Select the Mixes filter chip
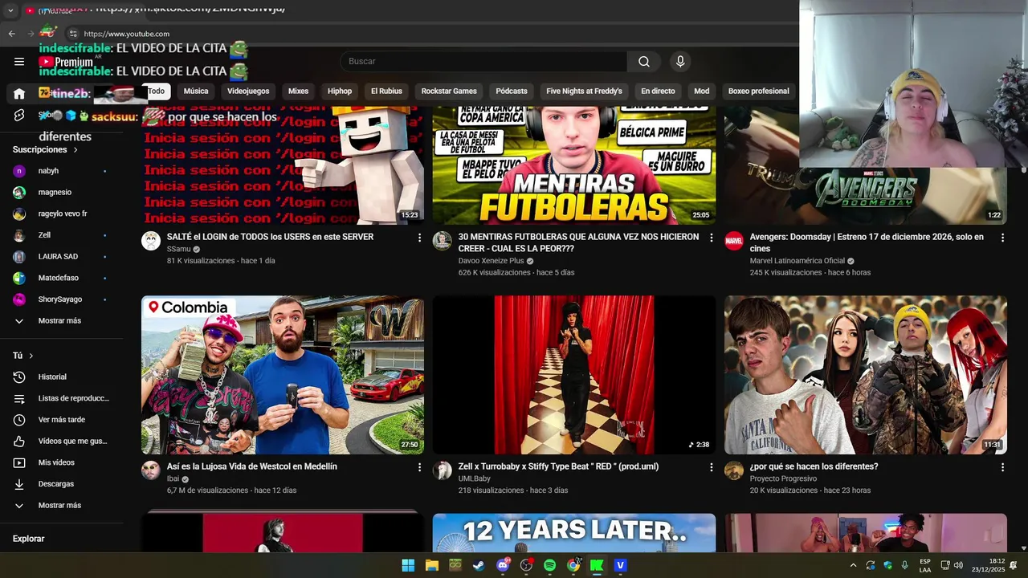The width and height of the screenshot is (1028, 578). coord(298,92)
